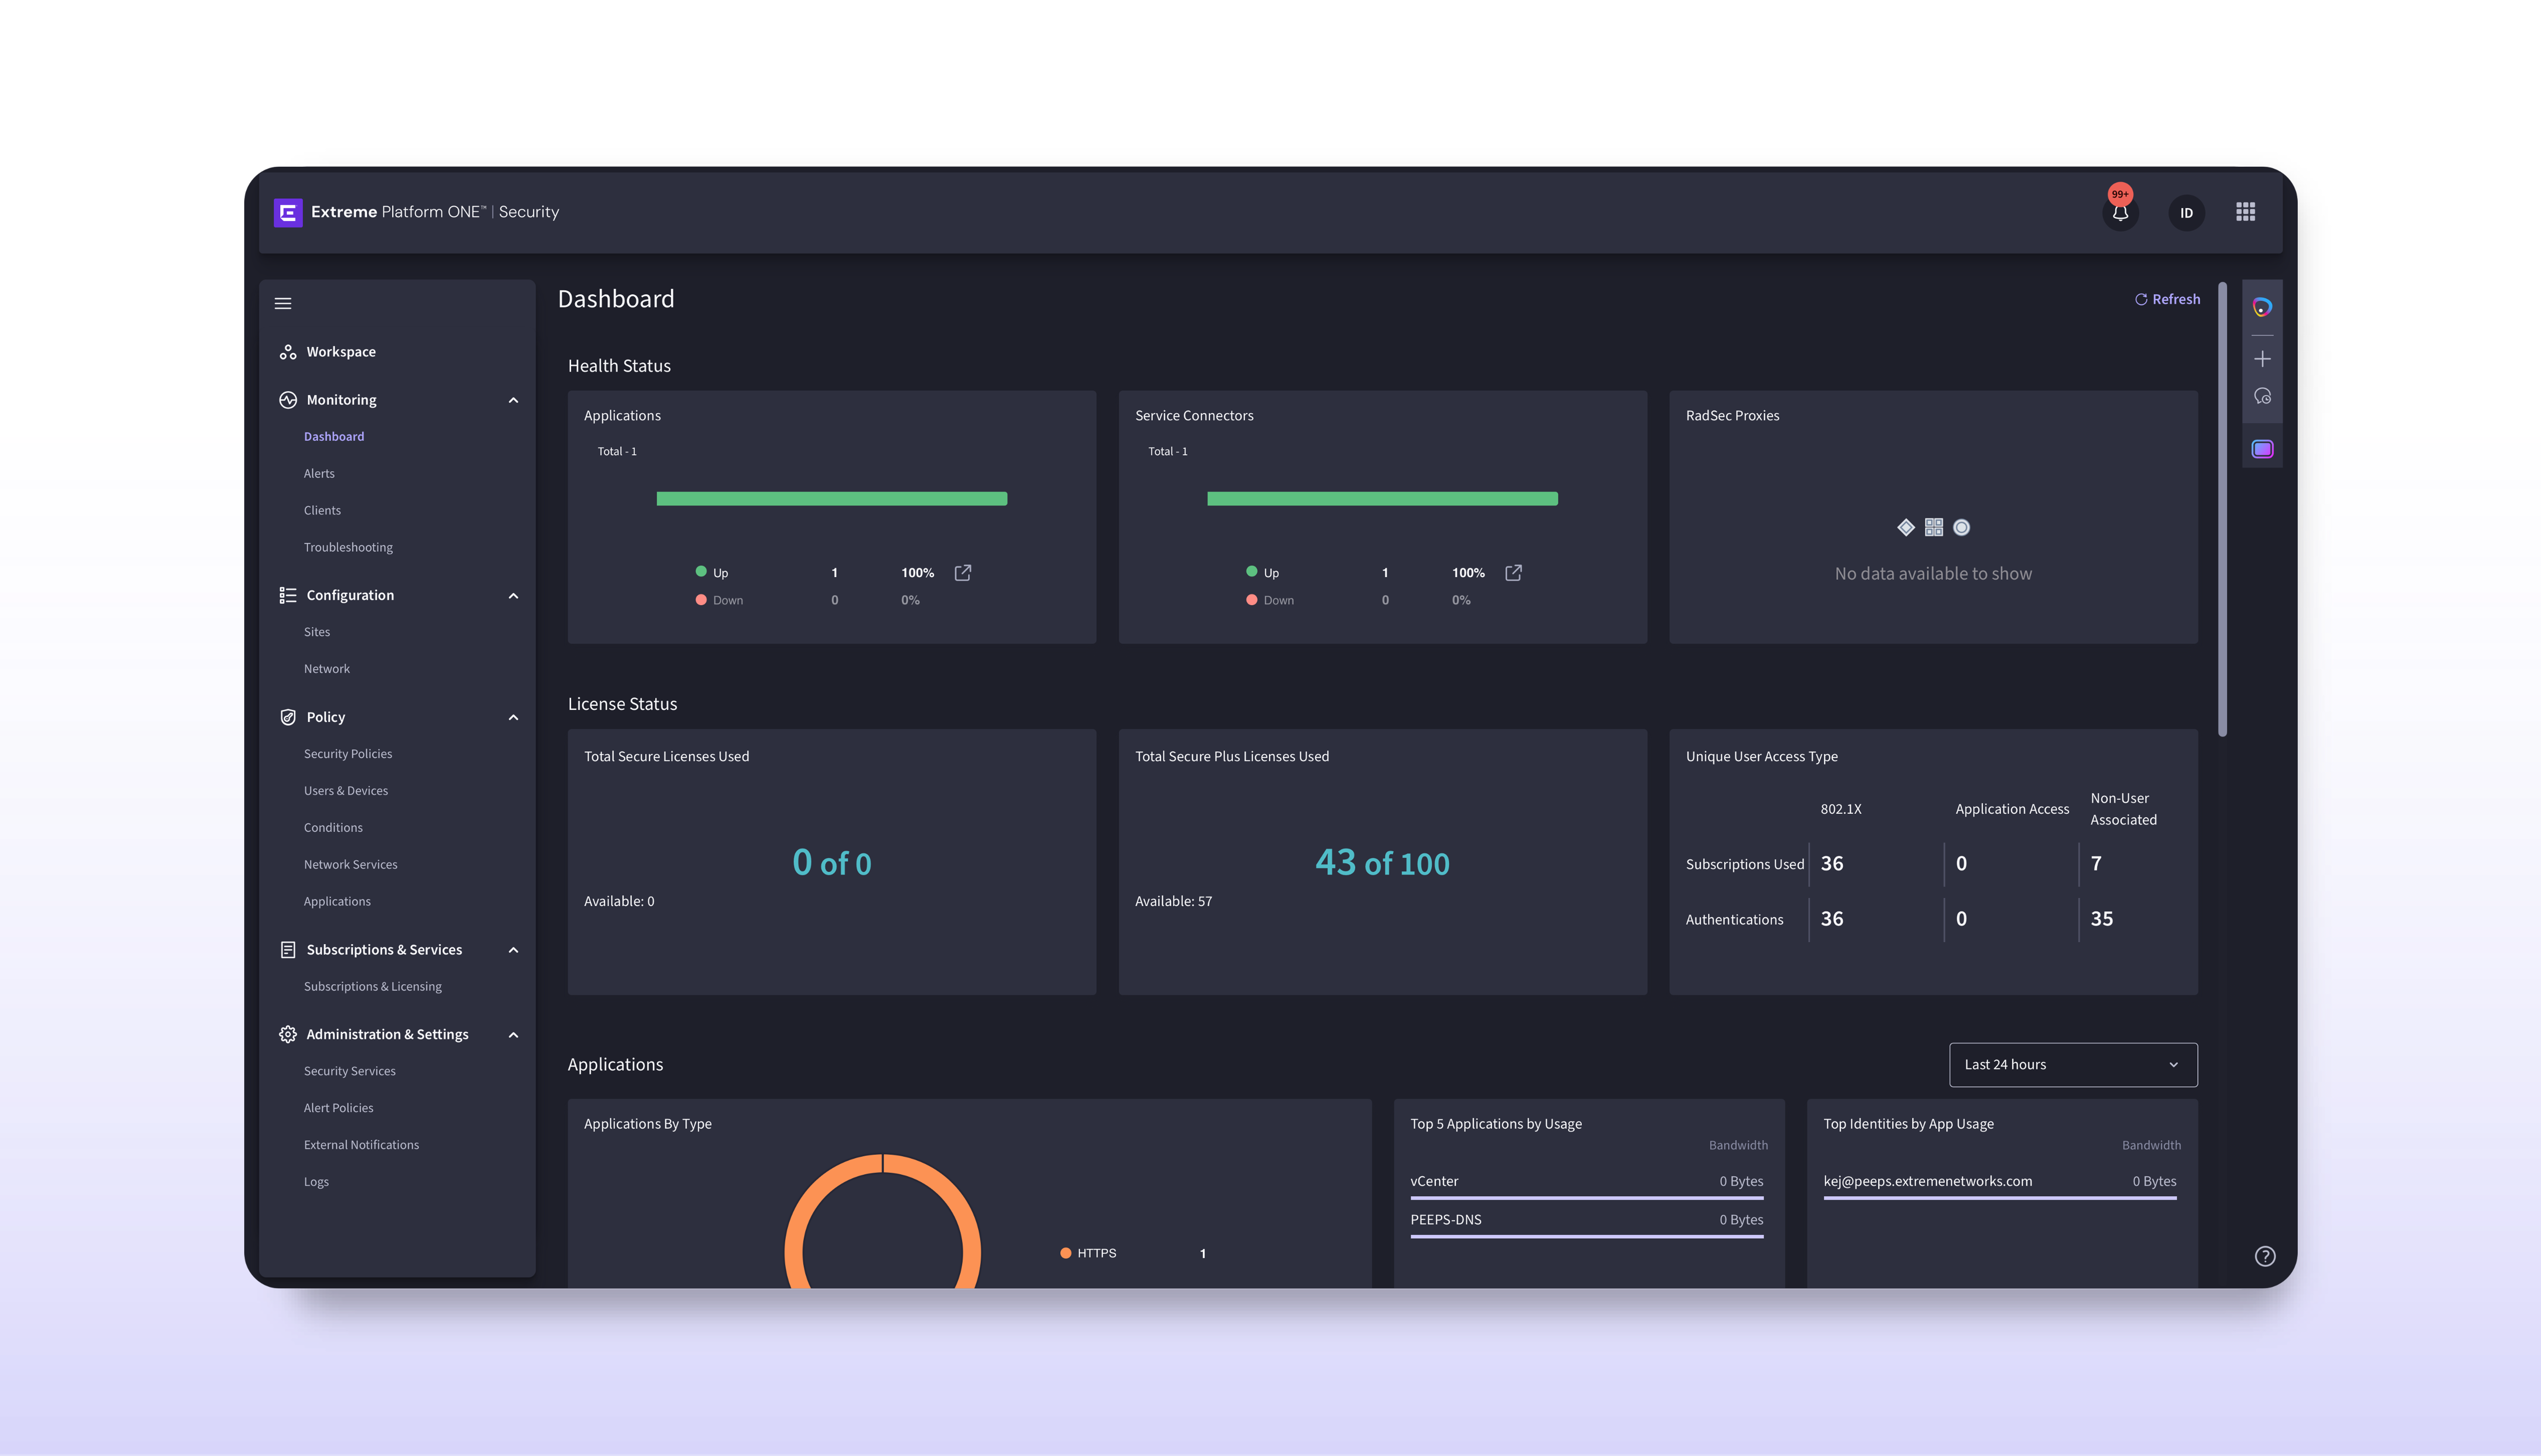Click the plus icon in right rail
The width and height of the screenshot is (2541, 1456).
[2262, 358]
